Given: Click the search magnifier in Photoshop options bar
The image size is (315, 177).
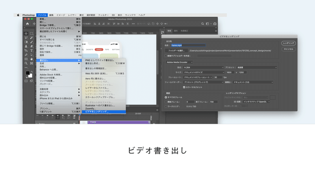Looking at the screenshot, I should (202, 24).
